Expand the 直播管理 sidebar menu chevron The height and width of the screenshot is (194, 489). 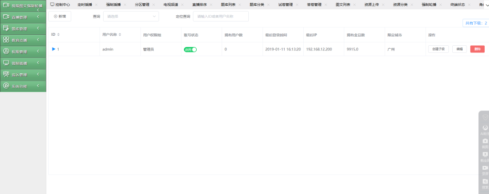[x=38, y=17]
